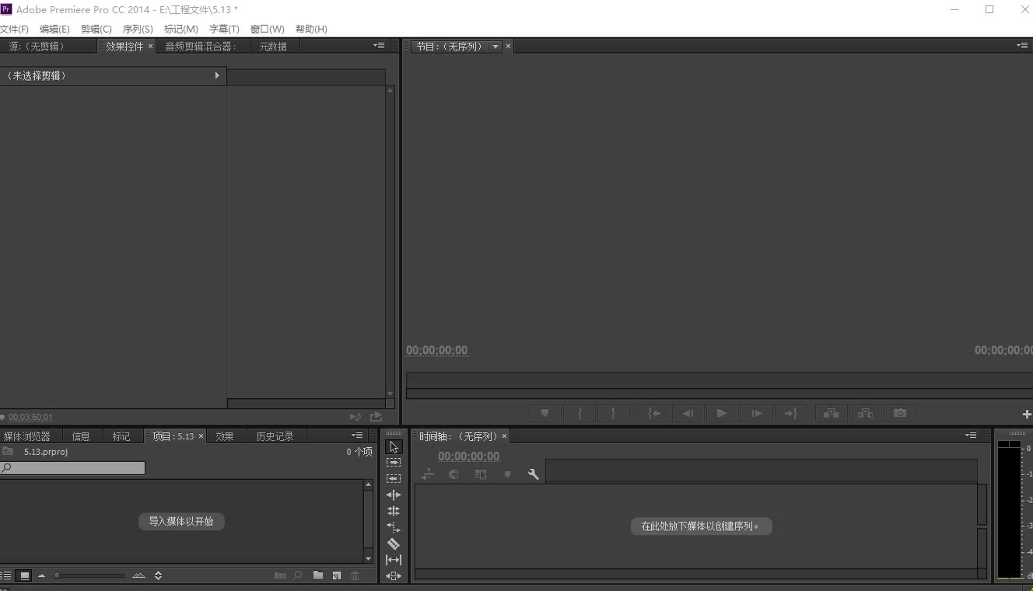Click the Export Frame camera icon
Viewport: 1033px width, 591px height.
click(900, 413)
